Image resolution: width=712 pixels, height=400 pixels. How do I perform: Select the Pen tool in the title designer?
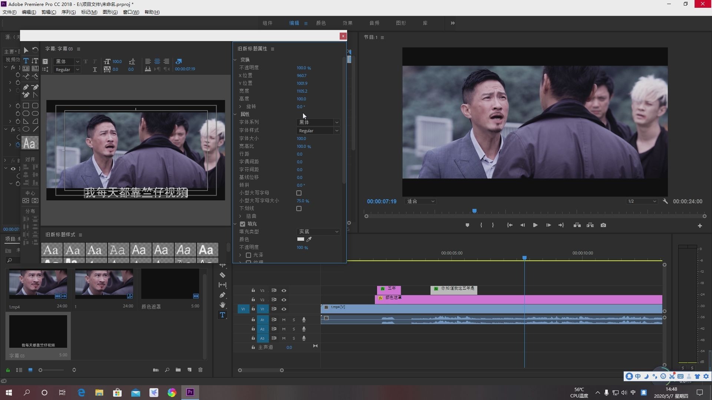coord(26,87)
